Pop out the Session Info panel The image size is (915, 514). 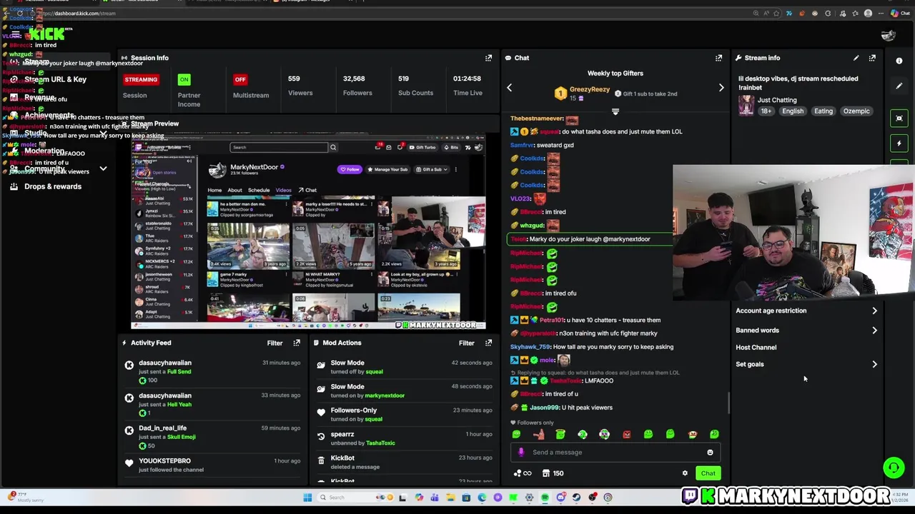tap(489, 58)
